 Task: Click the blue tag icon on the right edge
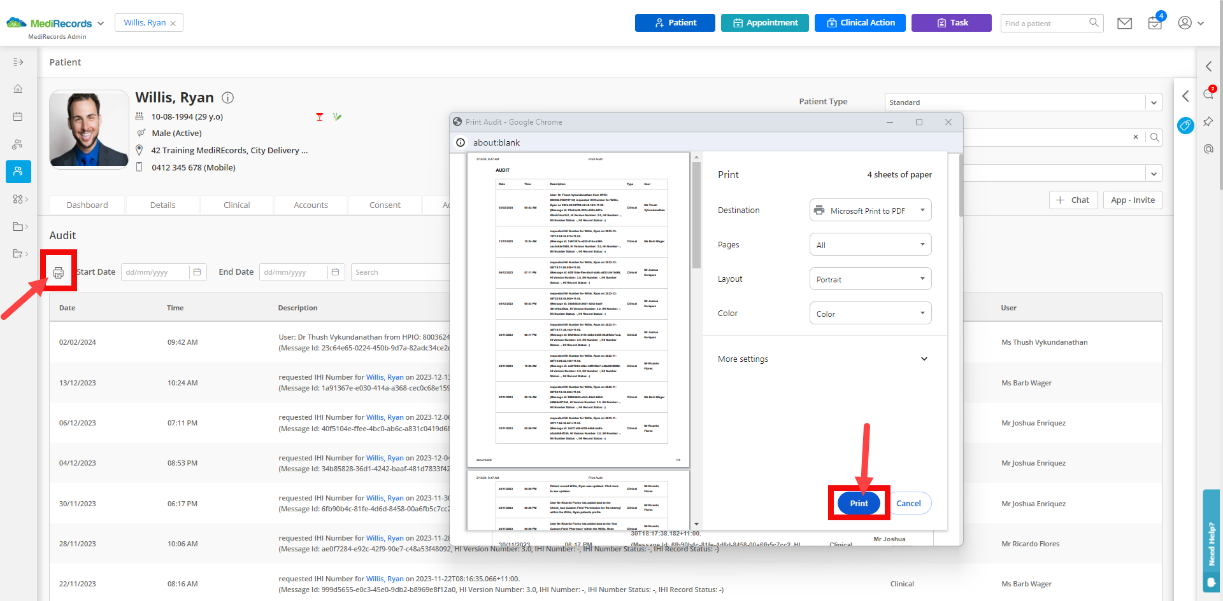pos(1185,126)
